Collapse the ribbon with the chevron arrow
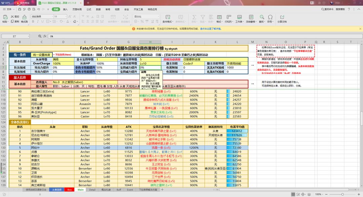This screenshot has height=197, width=363. coord(359,9)
